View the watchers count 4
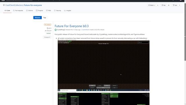Viewport: 186px width, 105px height. [158, 5]
